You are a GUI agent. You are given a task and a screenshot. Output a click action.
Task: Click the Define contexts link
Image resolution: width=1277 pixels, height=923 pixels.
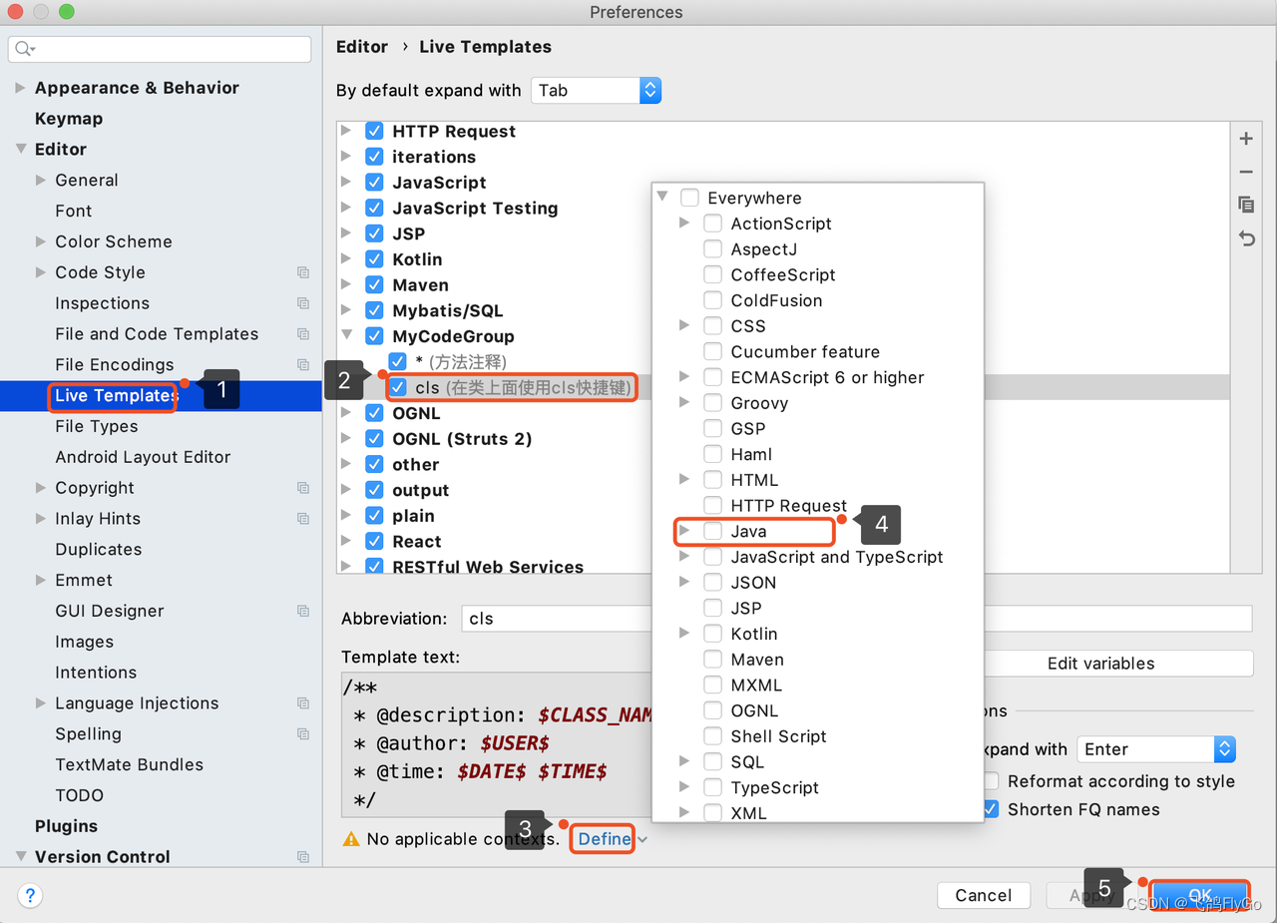pyautogui.click(x=605, y=839)
